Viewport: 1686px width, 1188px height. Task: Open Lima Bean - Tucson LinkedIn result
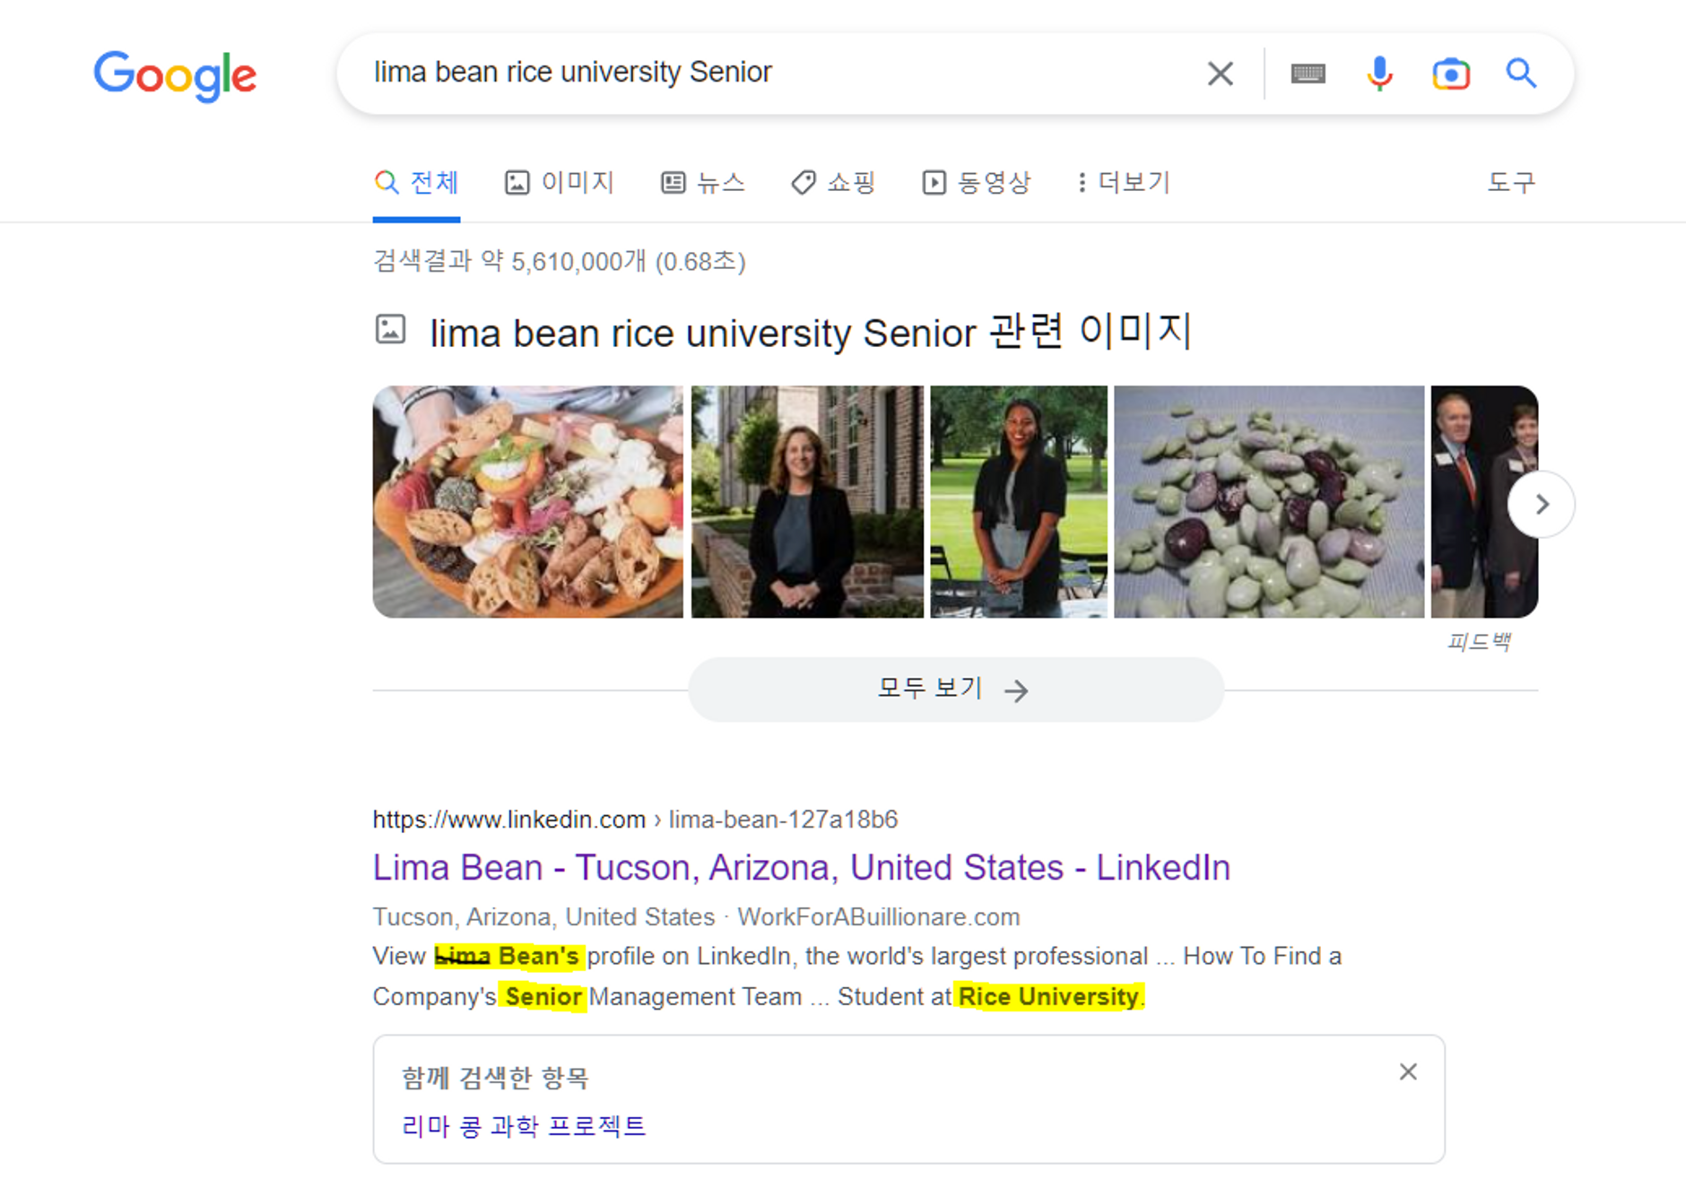click(x=802, y=867)
